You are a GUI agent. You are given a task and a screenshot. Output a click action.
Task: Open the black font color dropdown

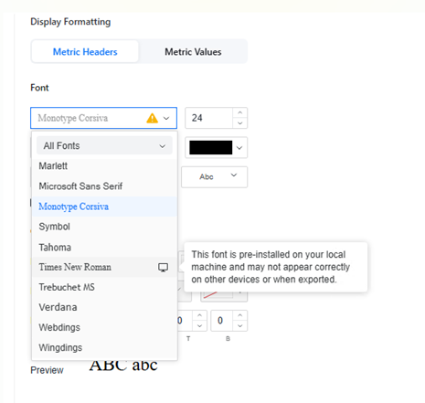coord(216,147)
